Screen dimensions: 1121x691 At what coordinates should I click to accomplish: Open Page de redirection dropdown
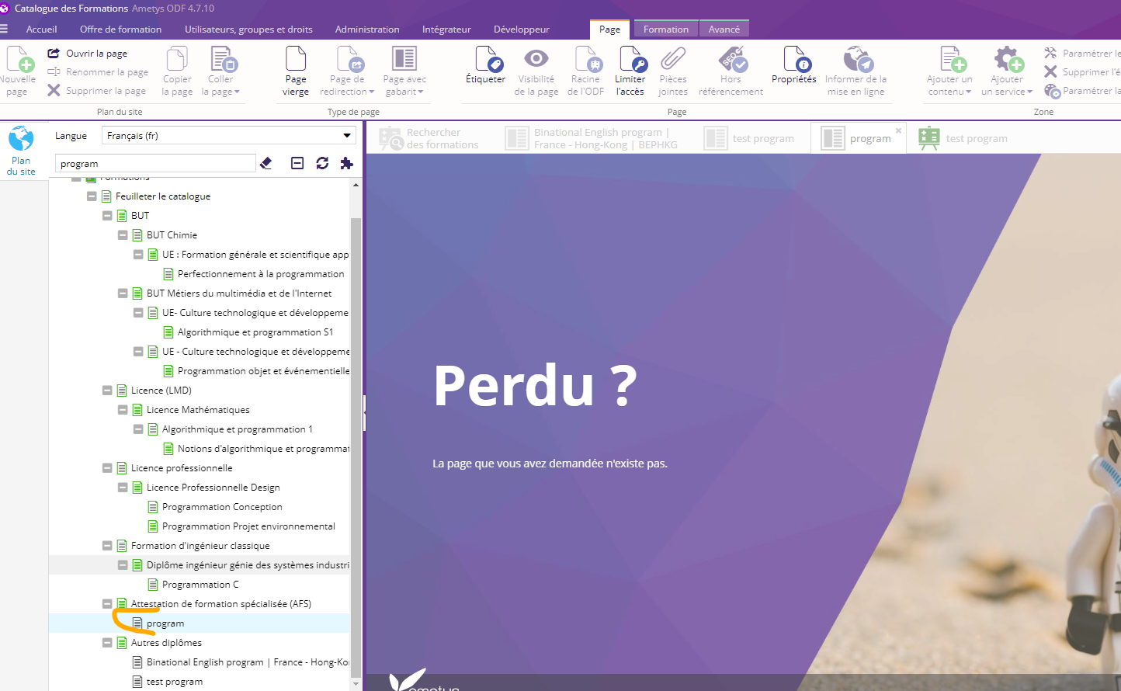pyautogui.click(x=347, y=92)
